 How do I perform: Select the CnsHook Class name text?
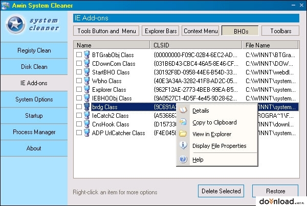tap(111, 124)
